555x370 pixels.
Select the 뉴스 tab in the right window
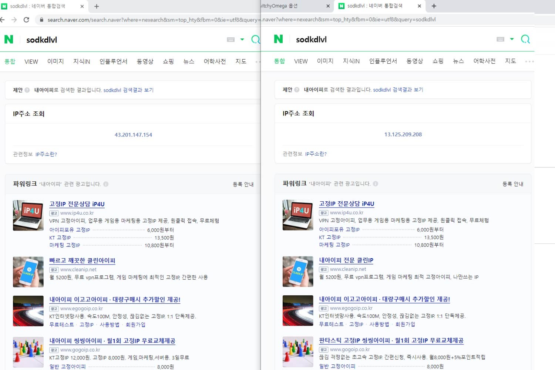click(458, 61)
